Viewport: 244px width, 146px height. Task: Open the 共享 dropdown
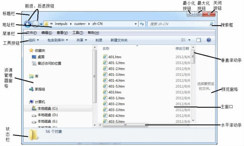click(81, 40)
